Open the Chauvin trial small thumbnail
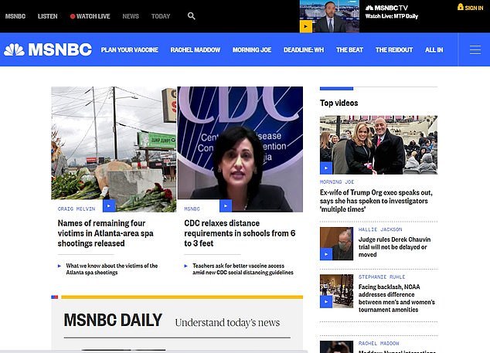This screenshot has width=490, height=353. pos(336,243)
